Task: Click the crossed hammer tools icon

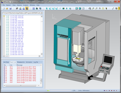Action: [17, 9]
